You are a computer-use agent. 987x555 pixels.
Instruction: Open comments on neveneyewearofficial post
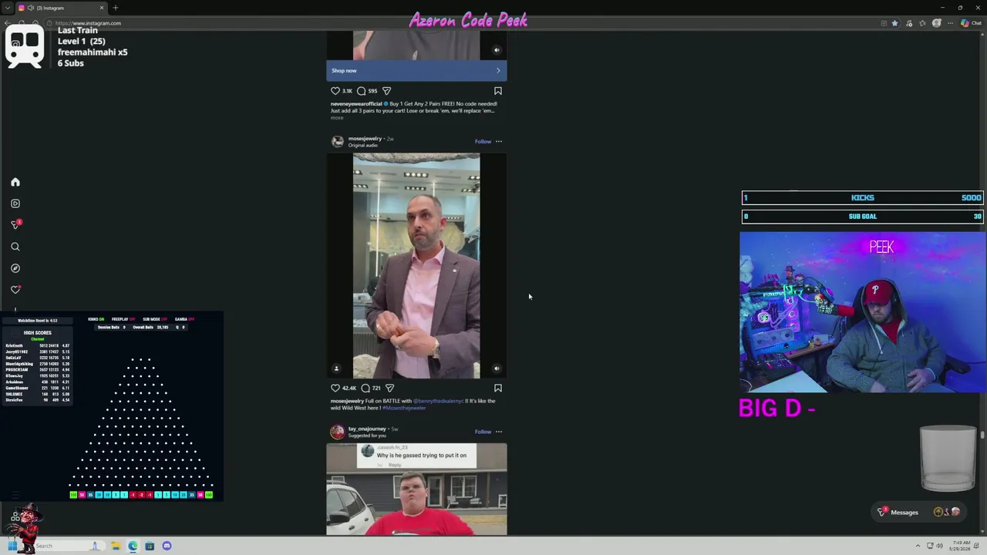(x=361, y=91)
